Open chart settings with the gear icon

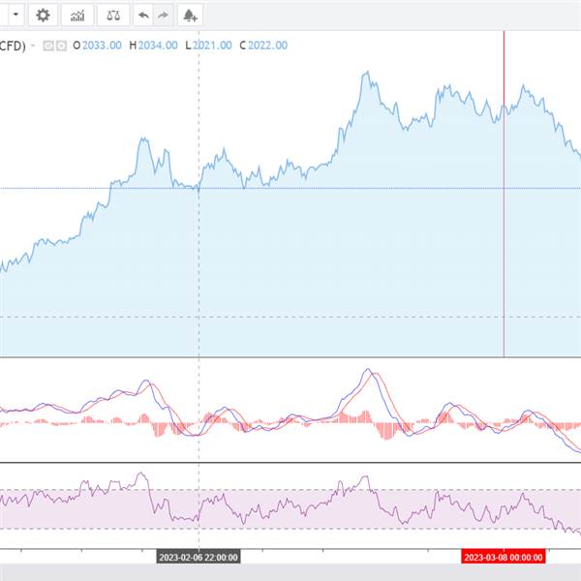click(43, 15)
